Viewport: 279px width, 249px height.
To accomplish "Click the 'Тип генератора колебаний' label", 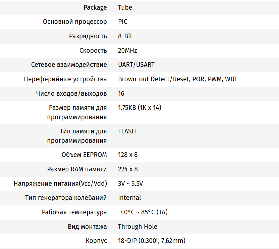I will (x=66, y=198).
